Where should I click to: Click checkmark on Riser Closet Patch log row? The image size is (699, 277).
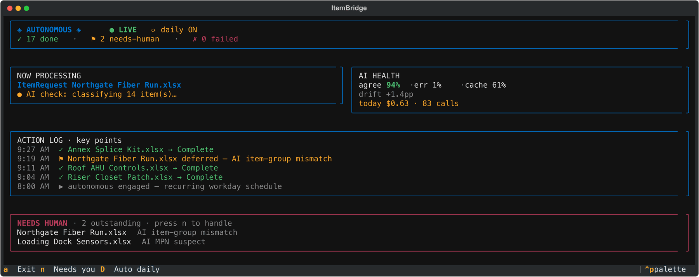coord(61,177)
